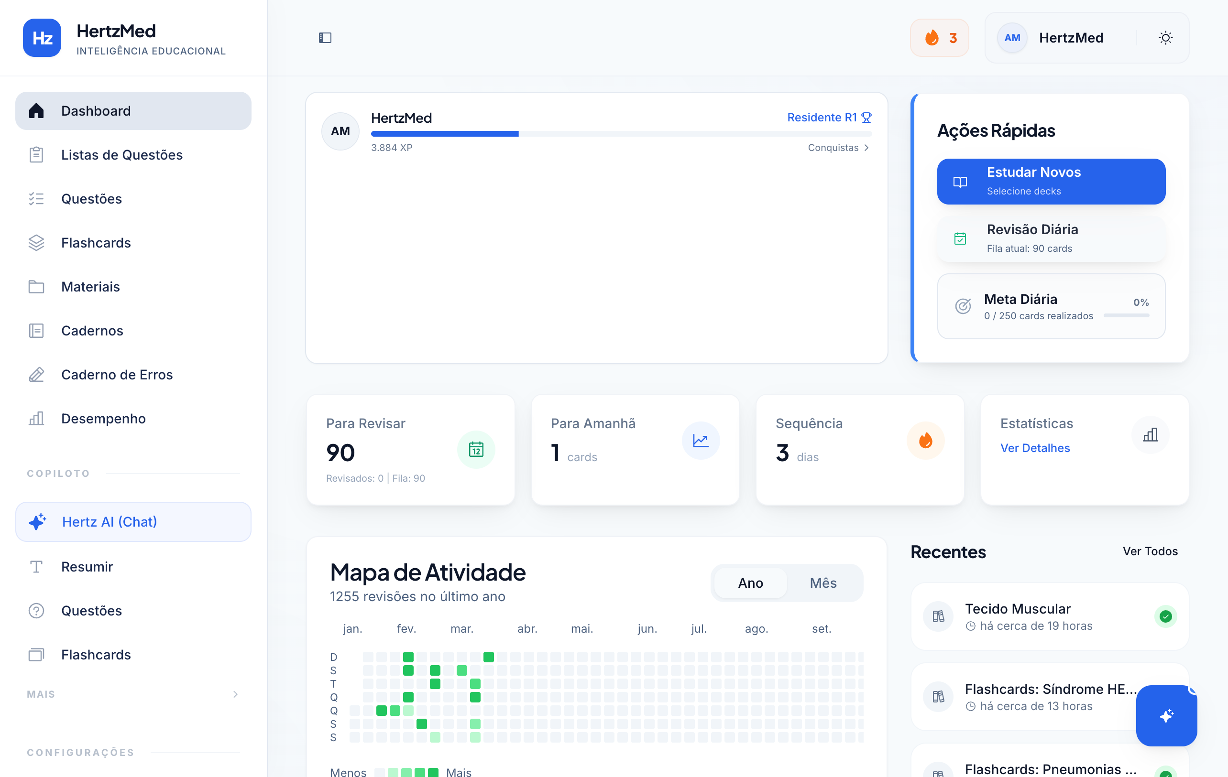Open Desempenho from the sidebar
Image resolution: width=1228 pixels, height=777 pixels.
click(103, 418)
